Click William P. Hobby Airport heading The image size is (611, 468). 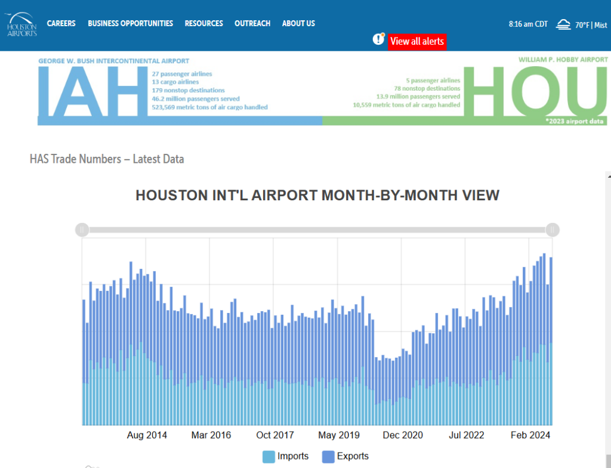pyautogui.click(x=563, y=60)
